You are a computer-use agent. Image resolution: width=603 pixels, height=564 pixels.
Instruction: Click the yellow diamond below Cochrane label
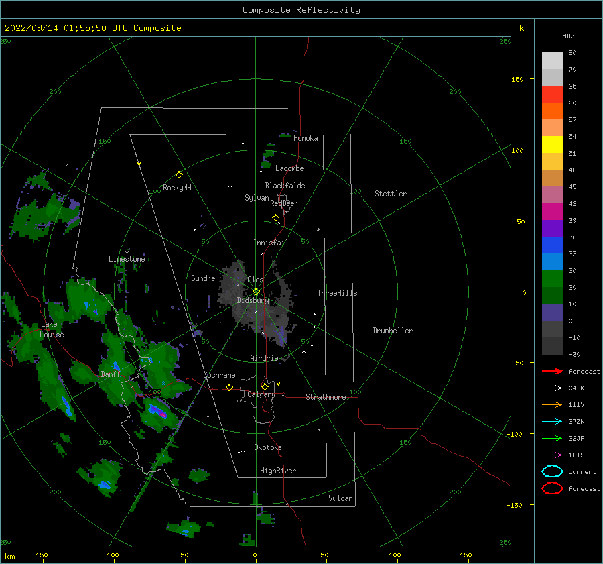pos(229,387)
